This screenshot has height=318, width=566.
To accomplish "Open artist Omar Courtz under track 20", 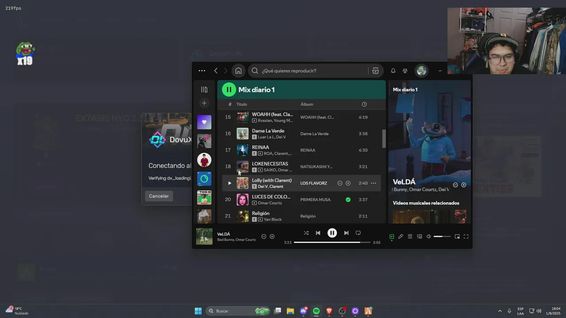I will point(270,203).
